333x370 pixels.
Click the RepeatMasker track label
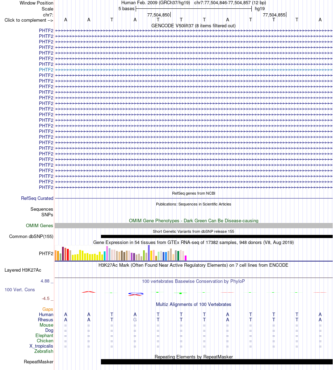pyautogui.click(x=39, y=362)
